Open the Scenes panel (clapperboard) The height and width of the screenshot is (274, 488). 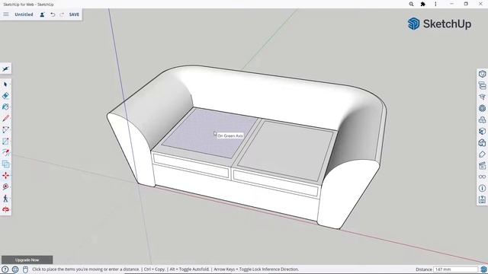482,165
